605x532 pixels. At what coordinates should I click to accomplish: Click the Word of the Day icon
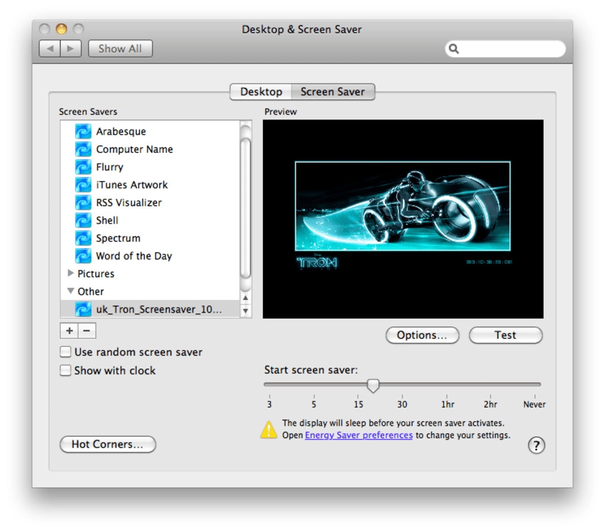(83, 256)
